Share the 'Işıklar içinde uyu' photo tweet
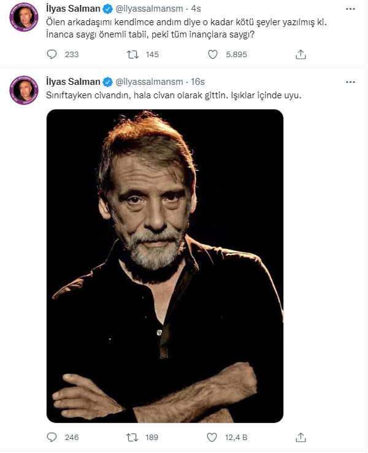Image resolution: width=368 pixels, height=453 pixels. tap(301, 438)
